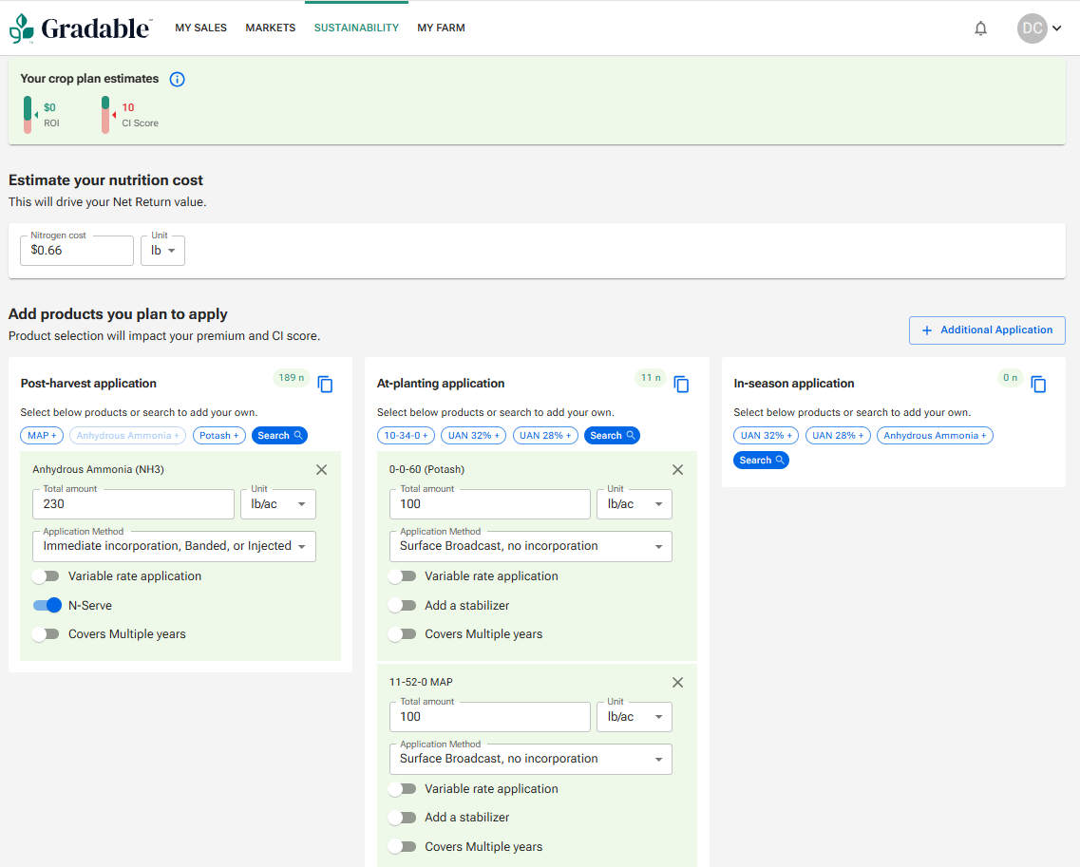Add Anhydrous Ammonia in In-season

click(935, 436)
